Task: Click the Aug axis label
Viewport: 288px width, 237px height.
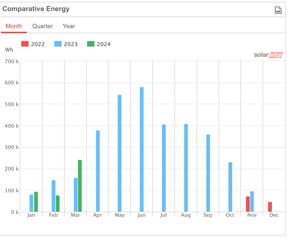Action: point(186,215)
